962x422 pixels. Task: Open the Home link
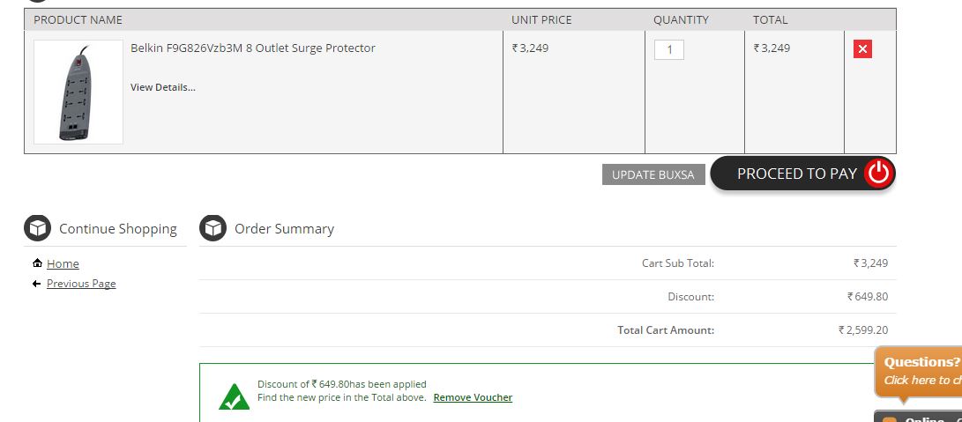(x=63, y=263)
